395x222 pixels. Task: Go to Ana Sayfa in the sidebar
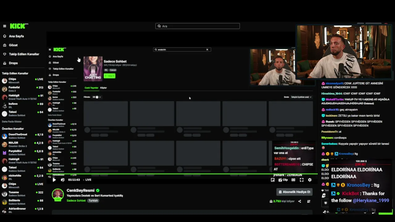(x=16, y=36)
